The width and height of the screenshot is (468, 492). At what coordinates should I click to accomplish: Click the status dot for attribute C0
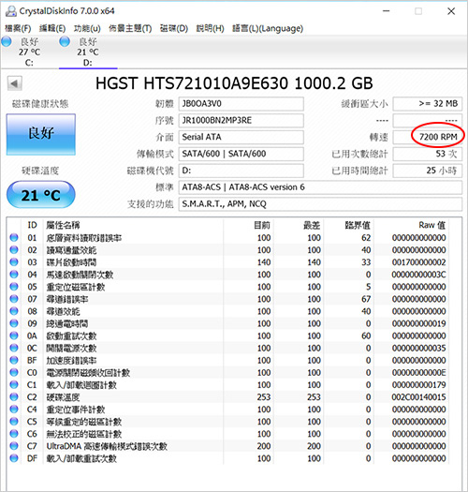coord(14,372)
